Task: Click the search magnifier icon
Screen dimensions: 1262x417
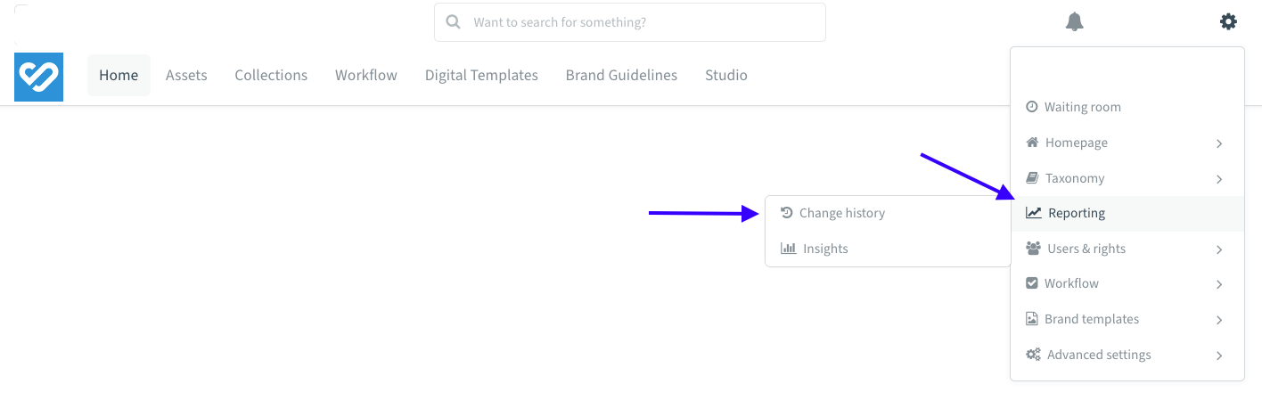Action: pos(454,22)
